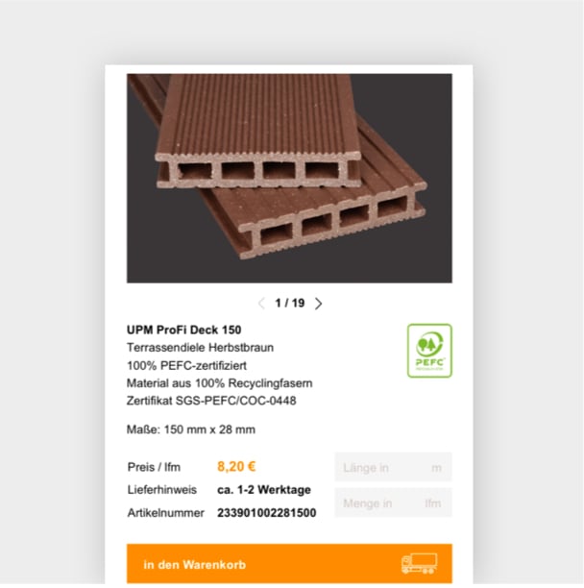Click the 'Terrassendiele Herbstbraun' description
The width and height of the screenshot is (584, 588).
click(x=200, y=348)
